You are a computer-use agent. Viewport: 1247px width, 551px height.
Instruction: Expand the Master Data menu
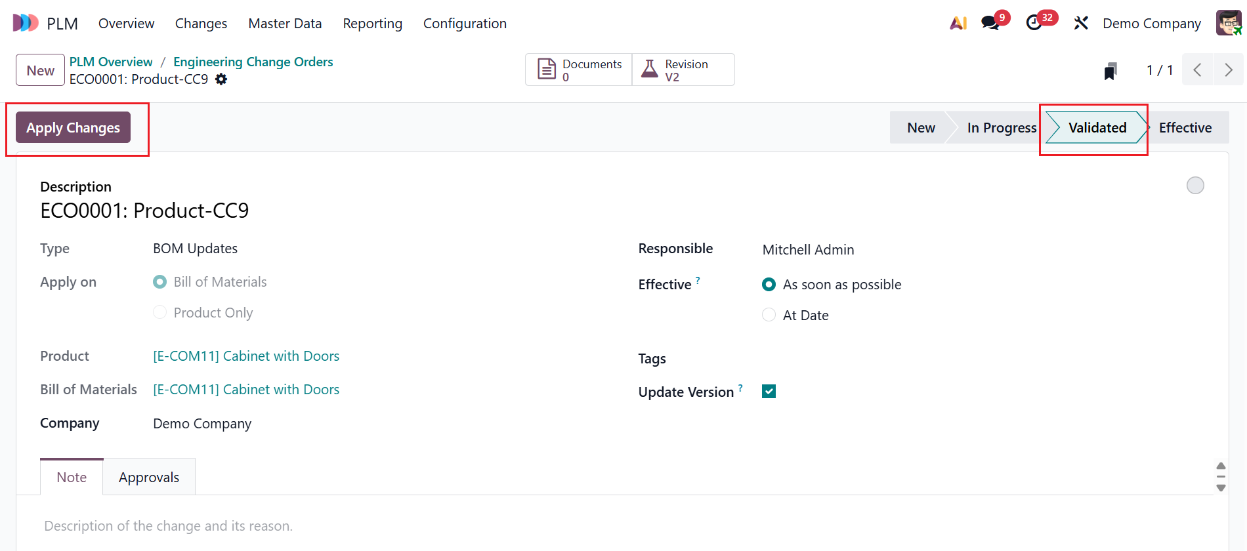(285, 24)
